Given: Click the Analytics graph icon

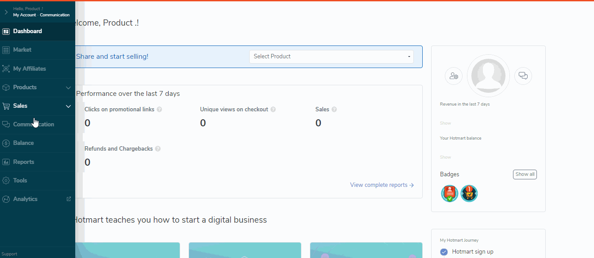Looking at the screenshot, I should 6,199.
